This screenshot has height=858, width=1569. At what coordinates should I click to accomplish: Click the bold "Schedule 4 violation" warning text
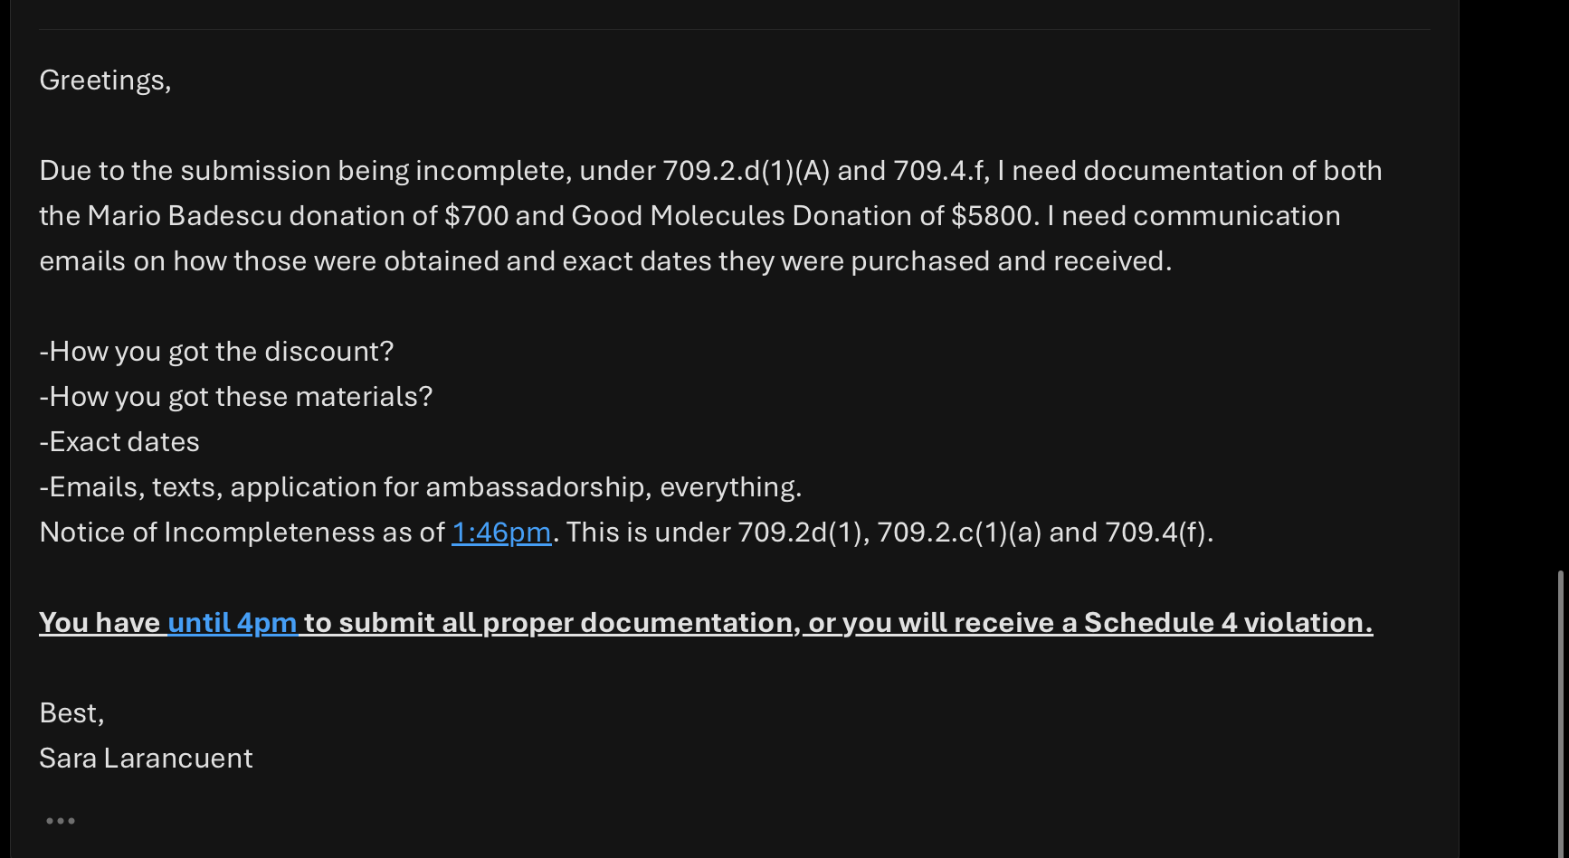click(x=1227, y=623)
